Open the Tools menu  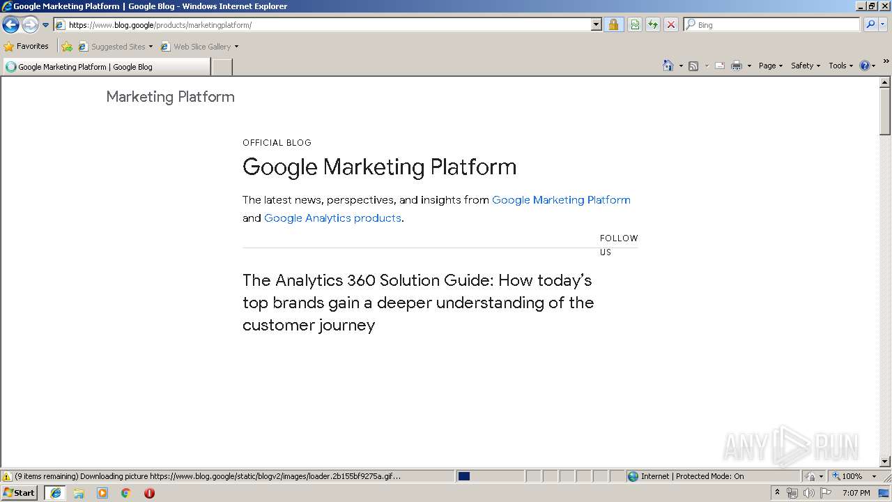(840, 66)
